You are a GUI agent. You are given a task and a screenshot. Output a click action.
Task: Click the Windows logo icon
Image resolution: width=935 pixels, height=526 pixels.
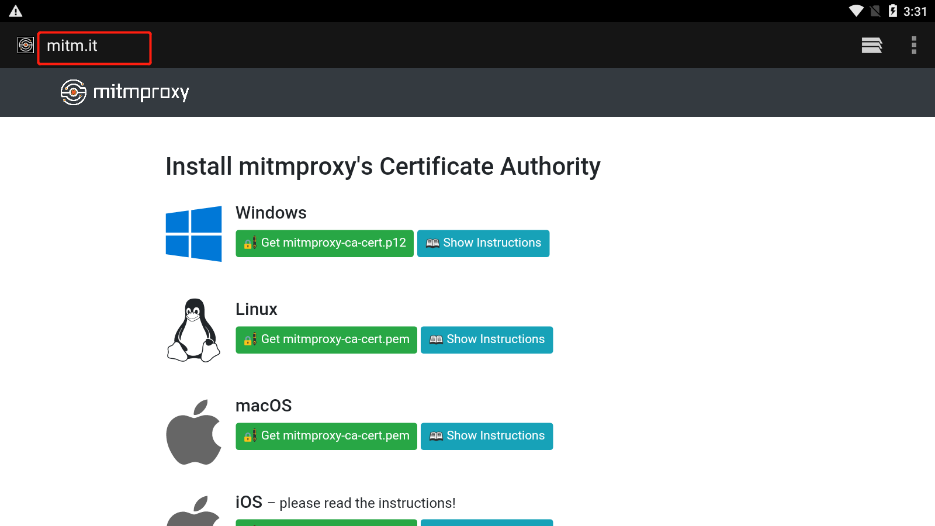click(x=193, y=234)
